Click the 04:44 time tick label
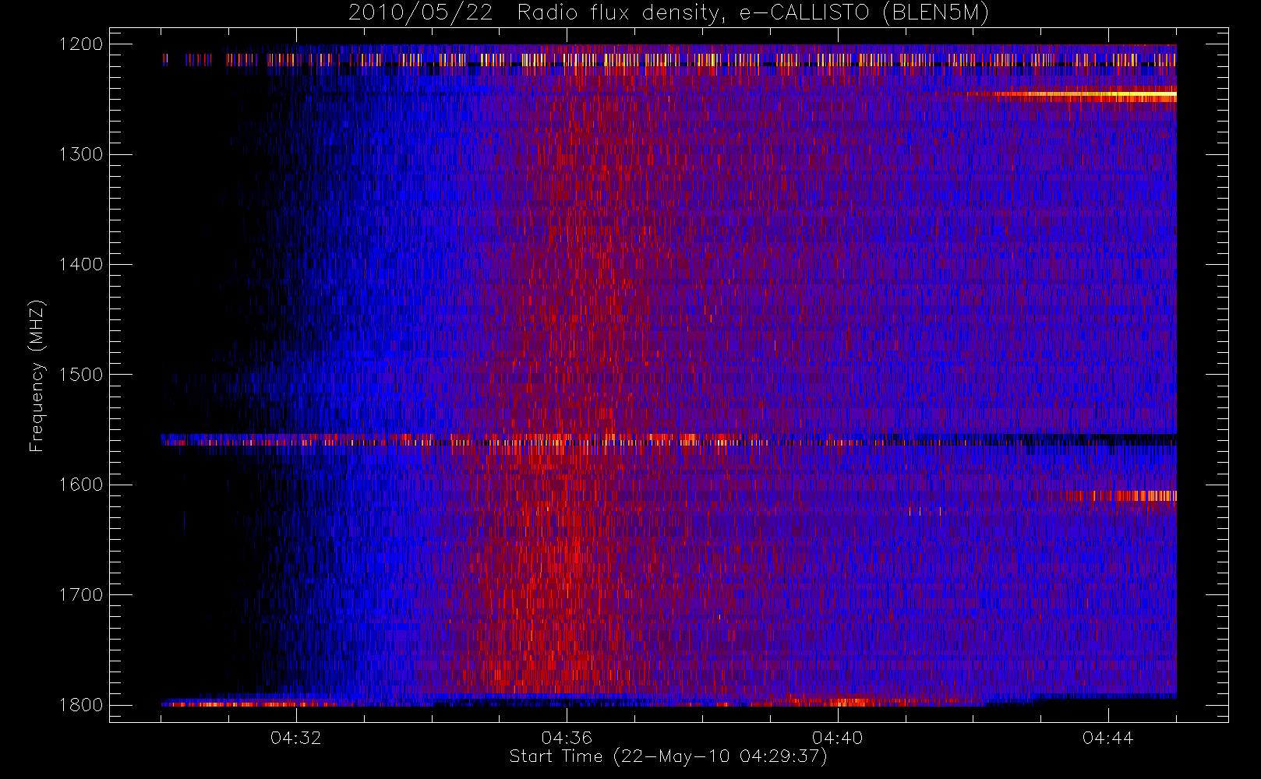Image resolution: width=1261 pixels, height=779 pixels. tap(1107, 738)
